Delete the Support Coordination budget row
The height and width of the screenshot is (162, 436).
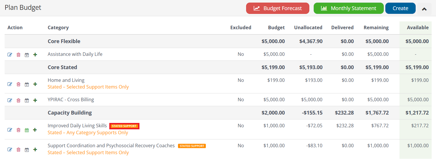coord(19,150)
